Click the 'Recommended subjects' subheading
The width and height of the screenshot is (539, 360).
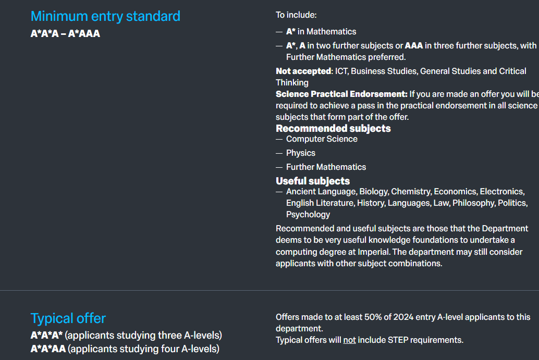tap(333, 129)
